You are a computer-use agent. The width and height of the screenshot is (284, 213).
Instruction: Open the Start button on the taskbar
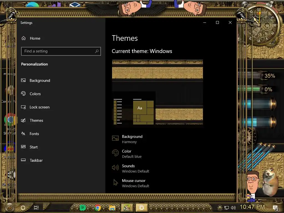pyautogui.click(x=9, y=207)
